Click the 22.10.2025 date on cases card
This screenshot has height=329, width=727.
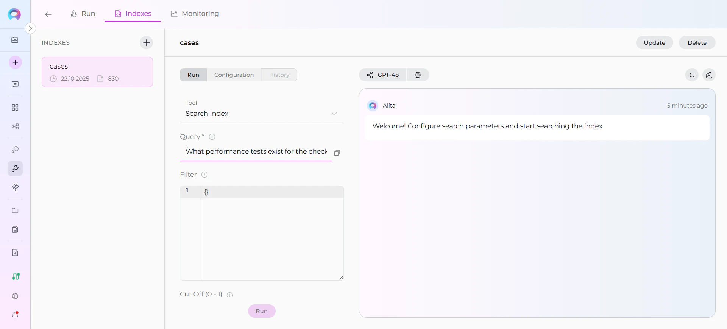coord(75,79)
